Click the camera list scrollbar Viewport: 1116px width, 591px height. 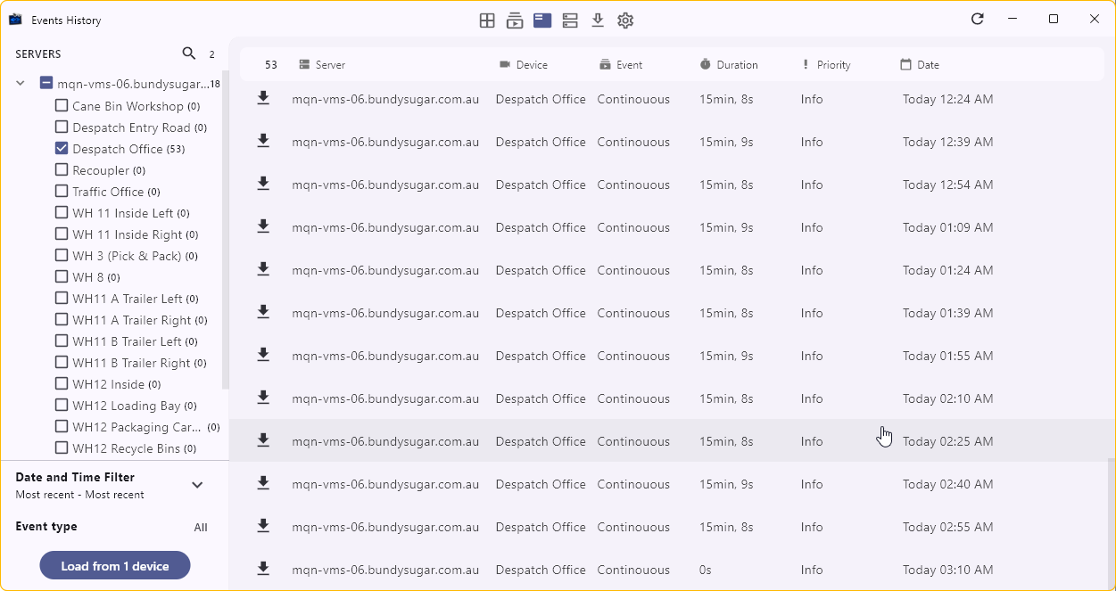[x=225, y=232]
